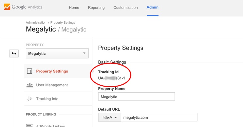
Task: Click the Default URL field megalytic.com
Action: (x=159, y=117)
